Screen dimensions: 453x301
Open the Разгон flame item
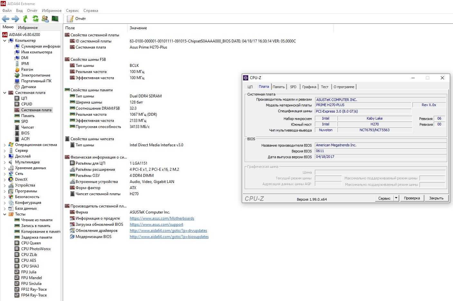coord(27,69)
